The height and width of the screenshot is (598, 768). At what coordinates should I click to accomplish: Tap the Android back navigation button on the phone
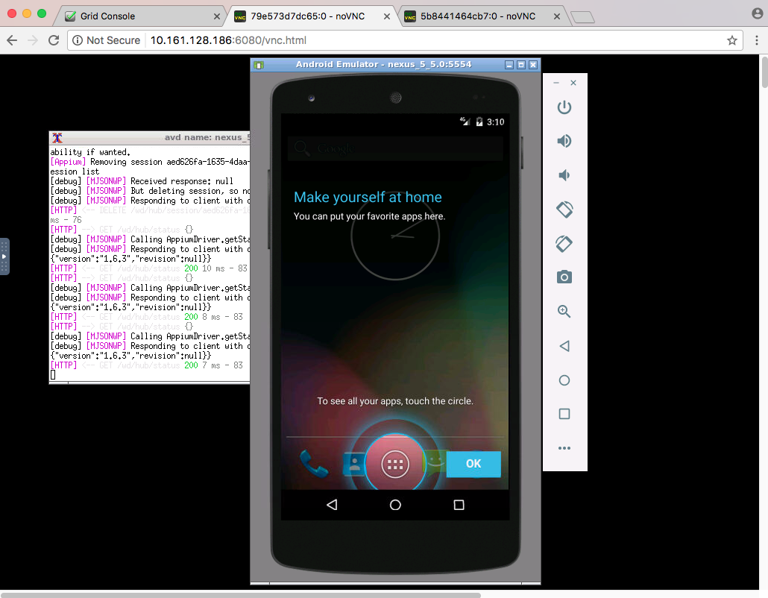point(332,505)
